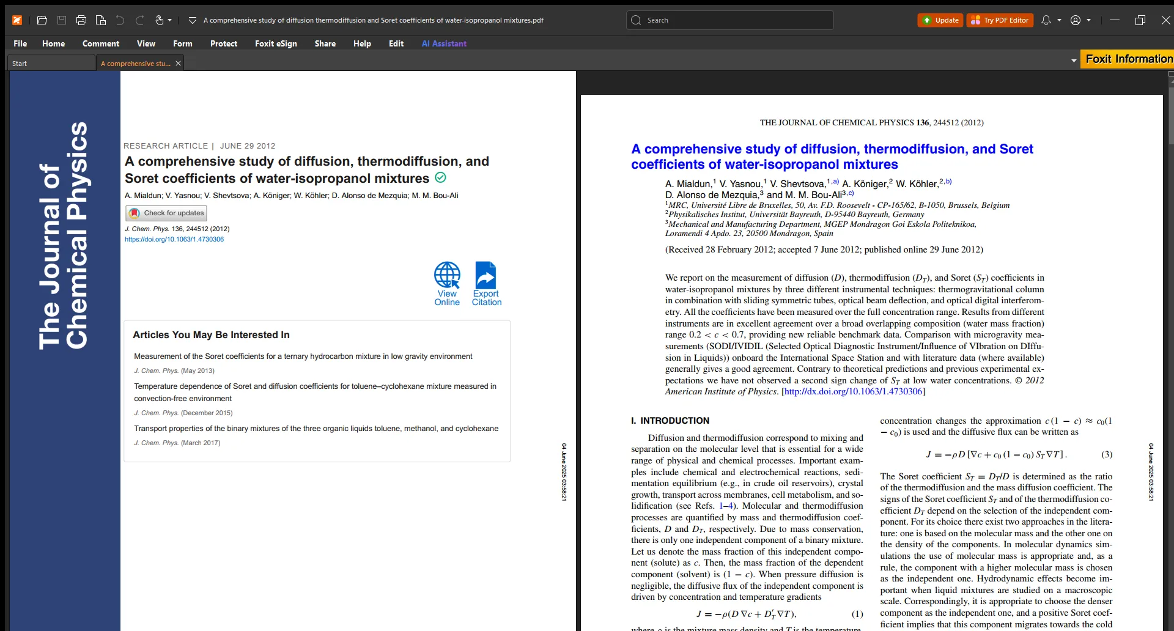Click the orange Update button
This screenshot has height=631, width=1174.
coord(940,20)
